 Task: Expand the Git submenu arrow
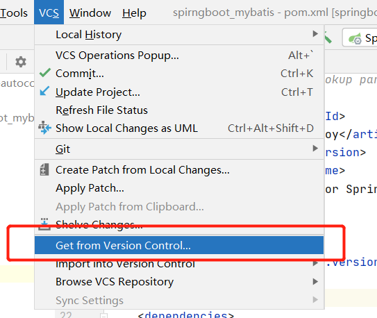pyautogui.click(x=315, y=149)
